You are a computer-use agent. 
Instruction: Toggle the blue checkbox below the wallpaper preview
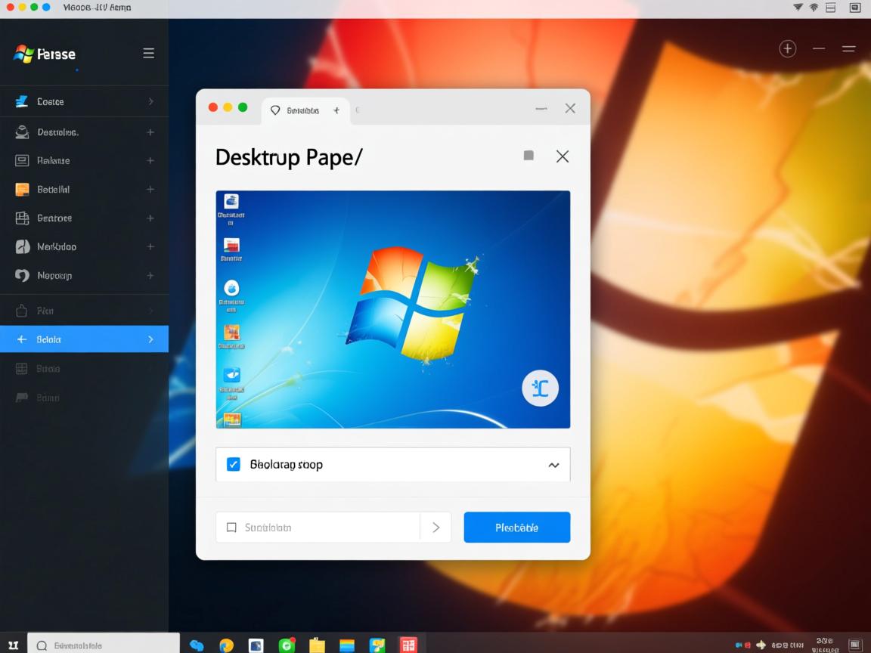[234, 464]
